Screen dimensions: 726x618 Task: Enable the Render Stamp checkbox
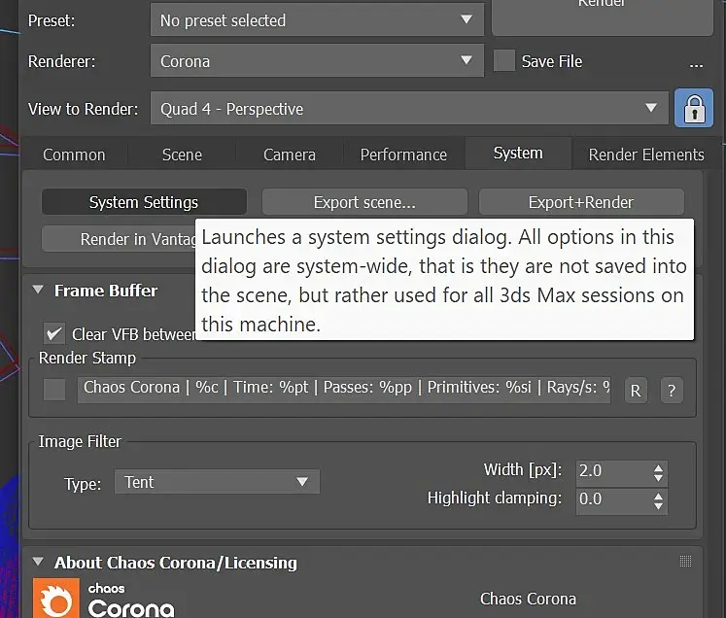54,390
